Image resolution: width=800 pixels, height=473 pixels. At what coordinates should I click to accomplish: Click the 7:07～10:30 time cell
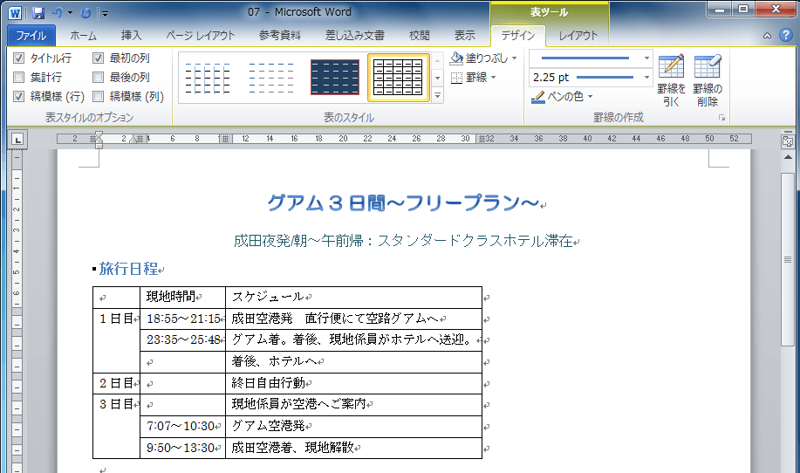point(182,426)
